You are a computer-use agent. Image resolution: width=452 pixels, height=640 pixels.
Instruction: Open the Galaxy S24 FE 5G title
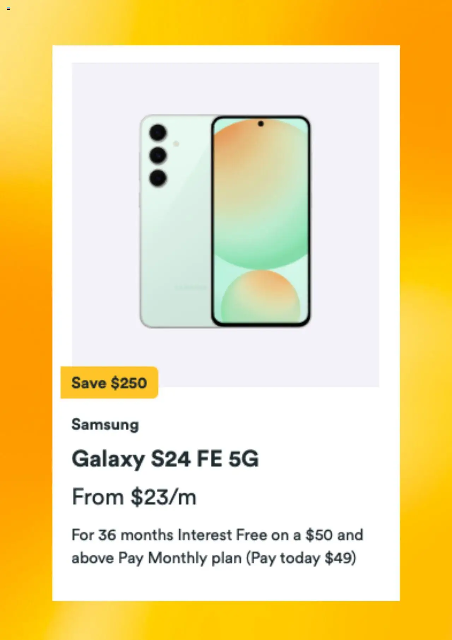click(x=165, y=459)
